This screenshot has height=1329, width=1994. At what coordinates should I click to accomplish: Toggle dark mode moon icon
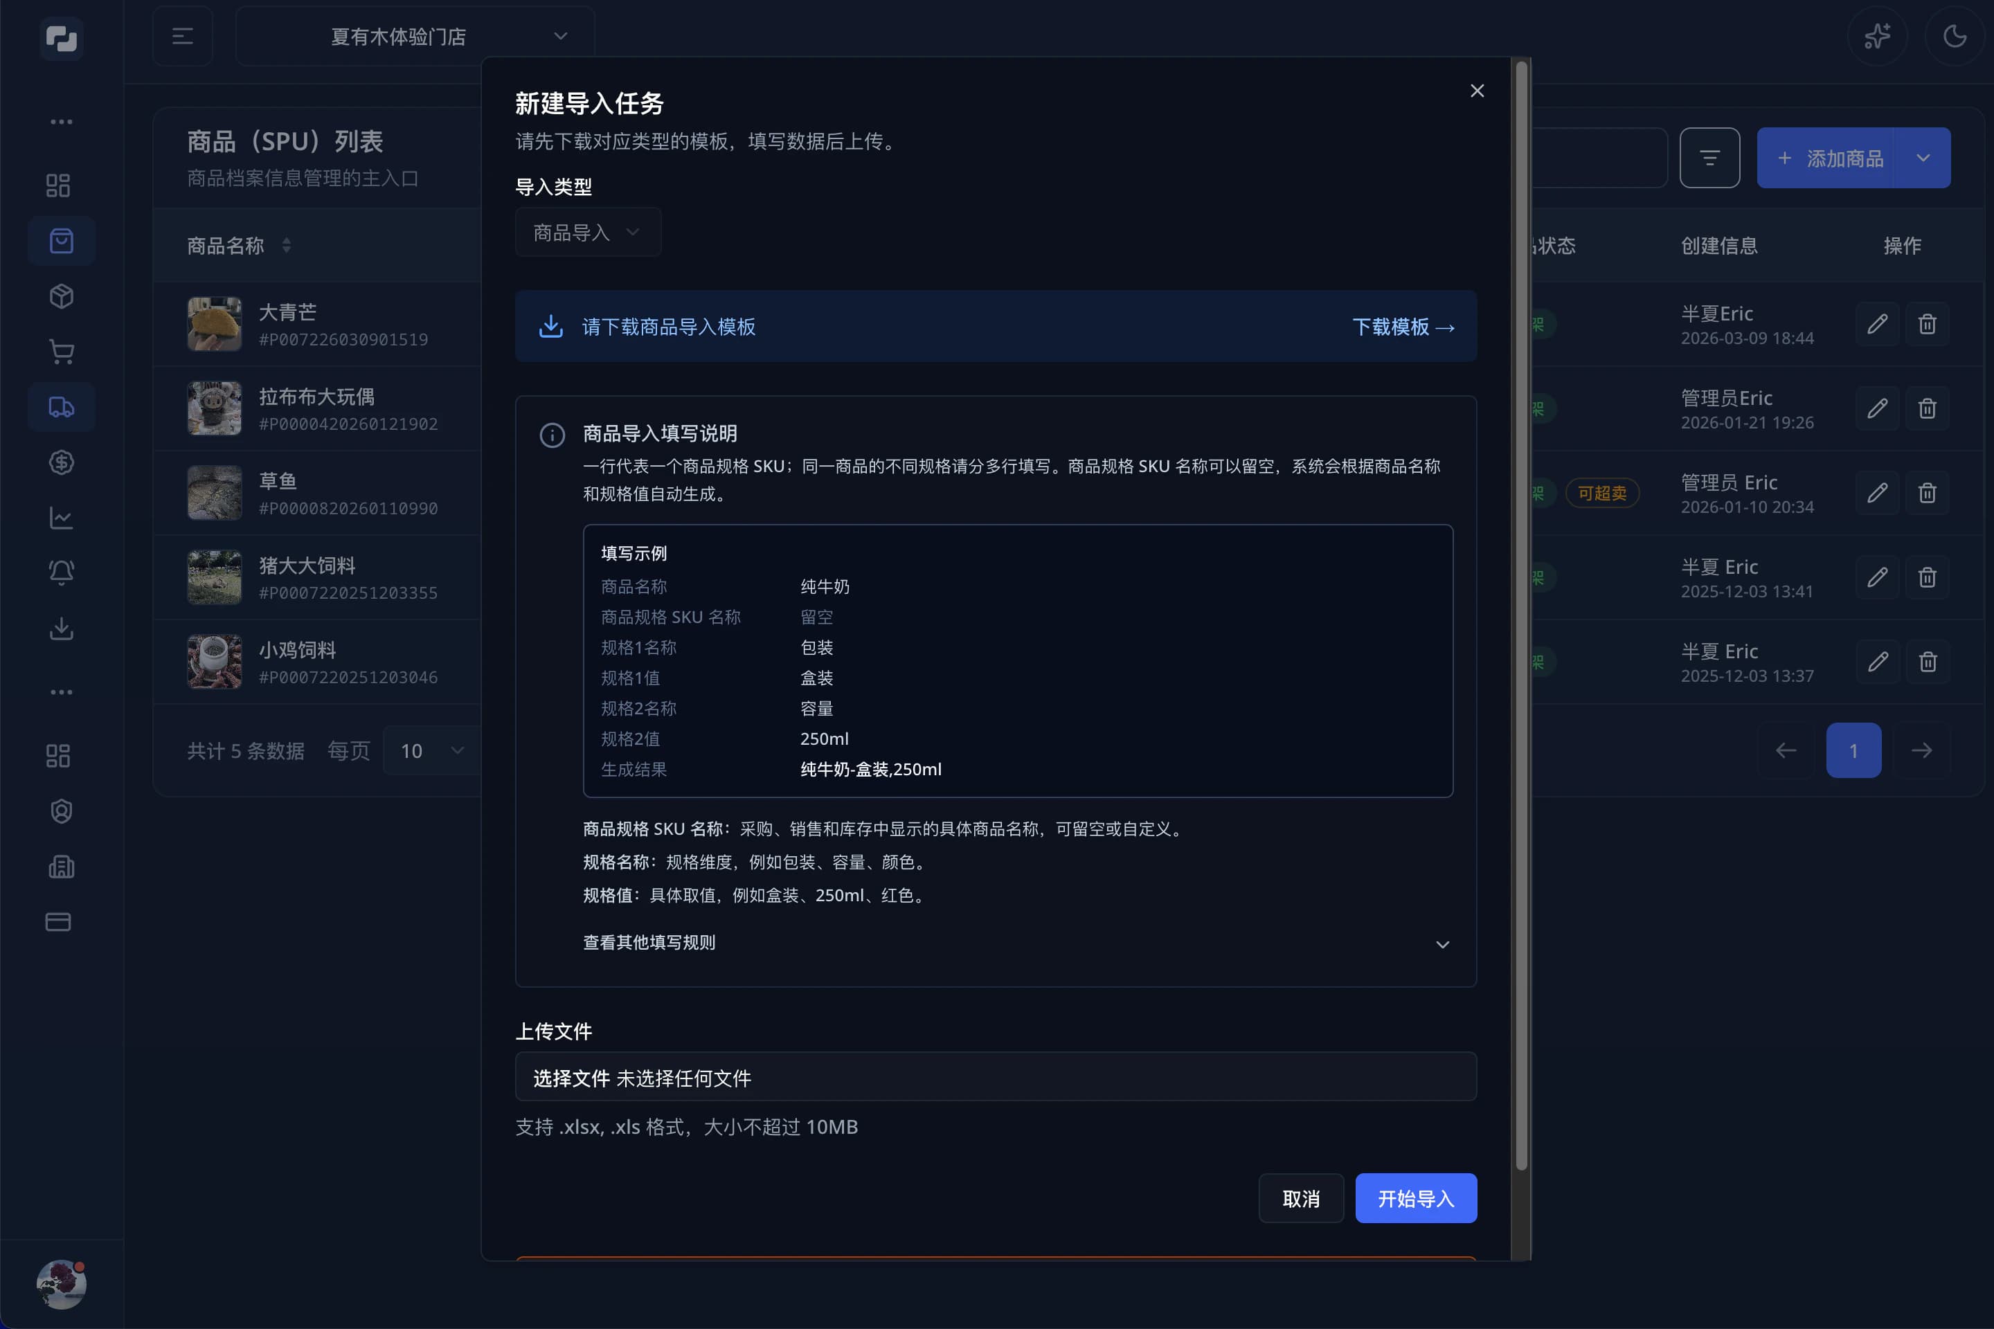coord(1955,37)
